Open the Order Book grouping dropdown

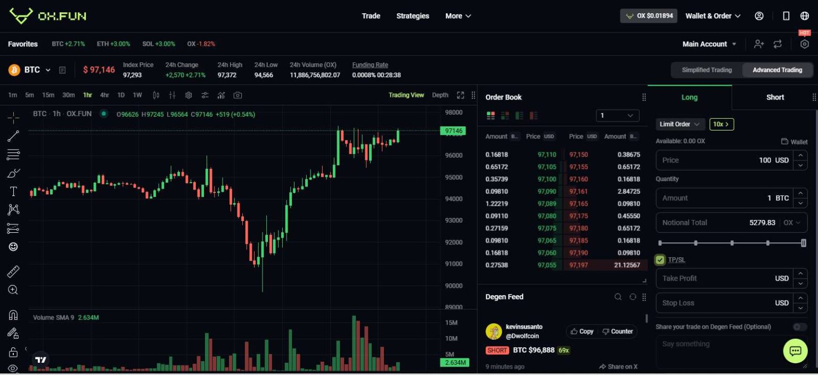(617, 116)
